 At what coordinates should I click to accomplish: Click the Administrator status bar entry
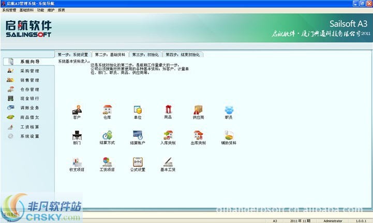pos(333,221)
